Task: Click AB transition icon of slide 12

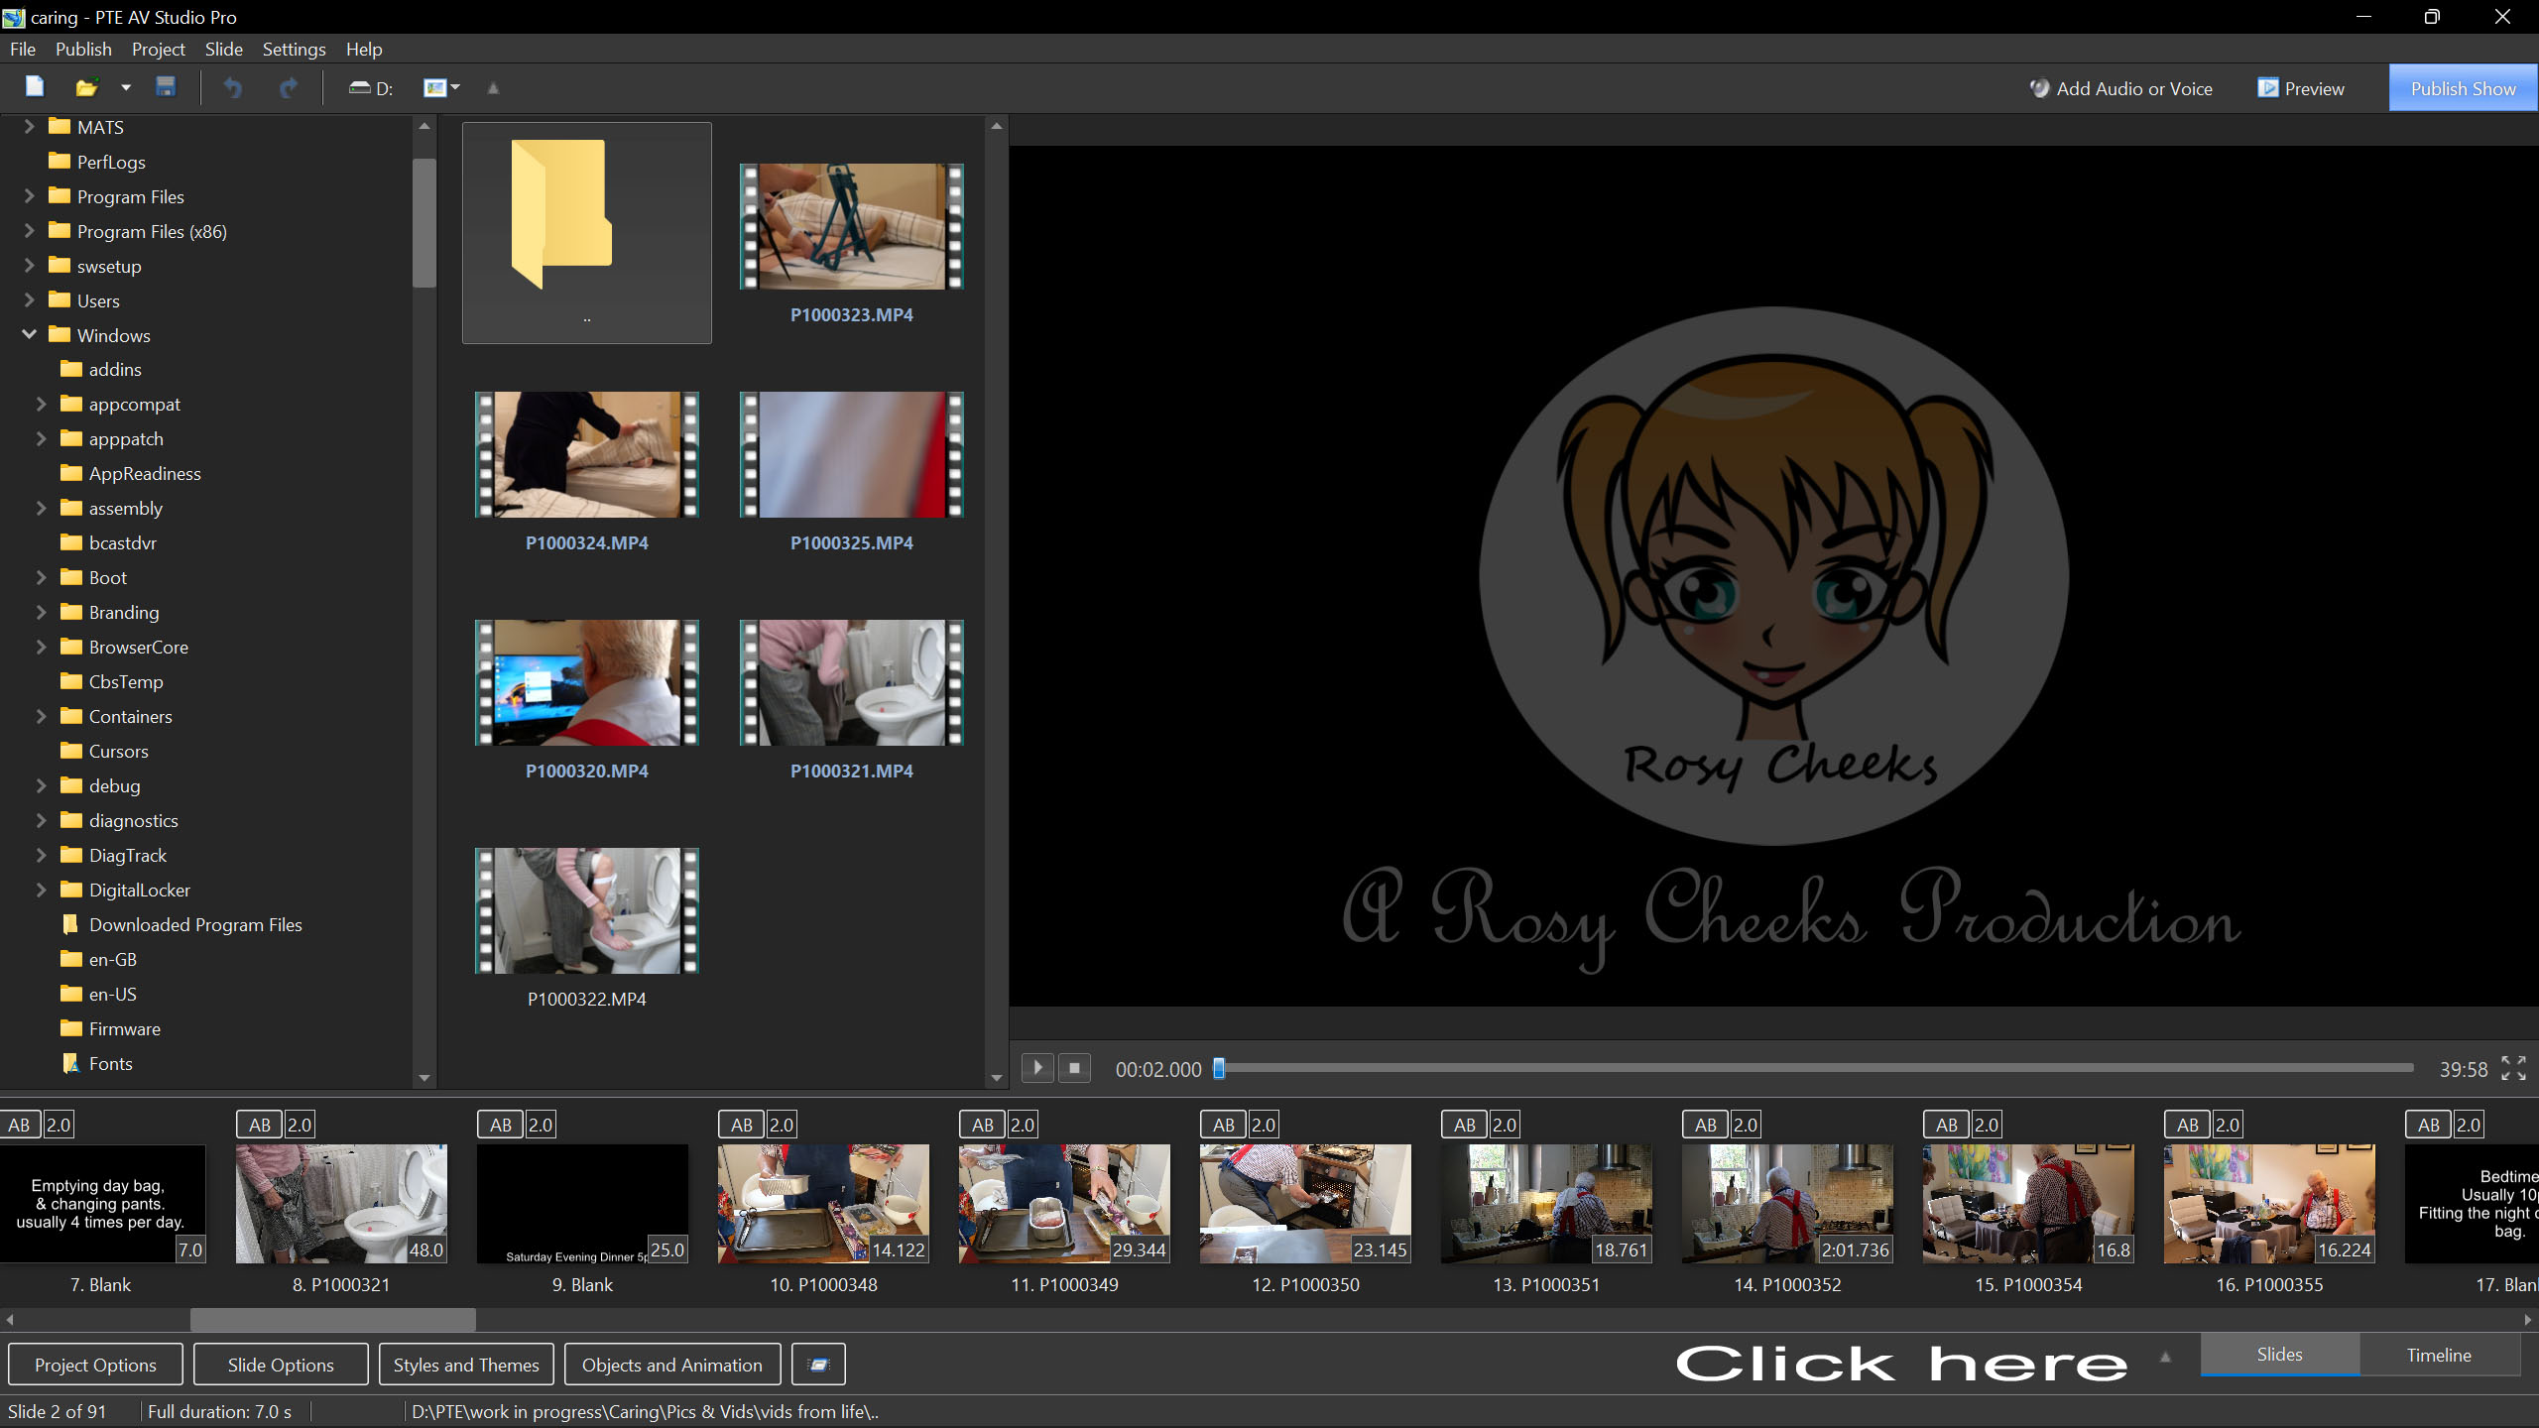Action: (x=1224, y=1125)
